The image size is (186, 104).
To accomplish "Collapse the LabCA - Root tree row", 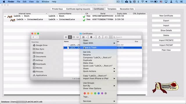I will 5,16.
